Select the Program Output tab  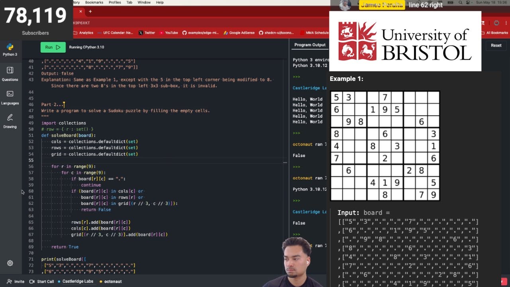click(310, 45)
